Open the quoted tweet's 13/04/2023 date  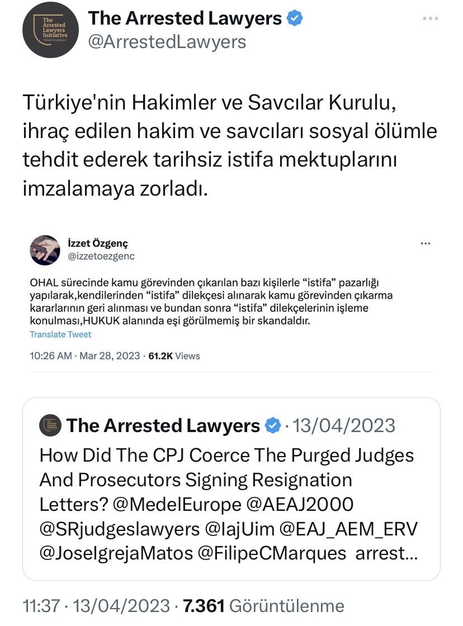(x=344, y=425)
